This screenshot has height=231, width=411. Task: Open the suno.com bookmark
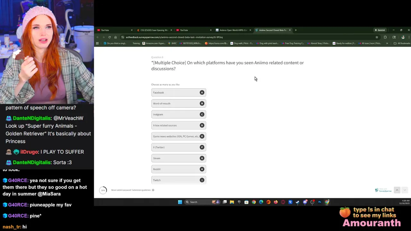[216, 43]
